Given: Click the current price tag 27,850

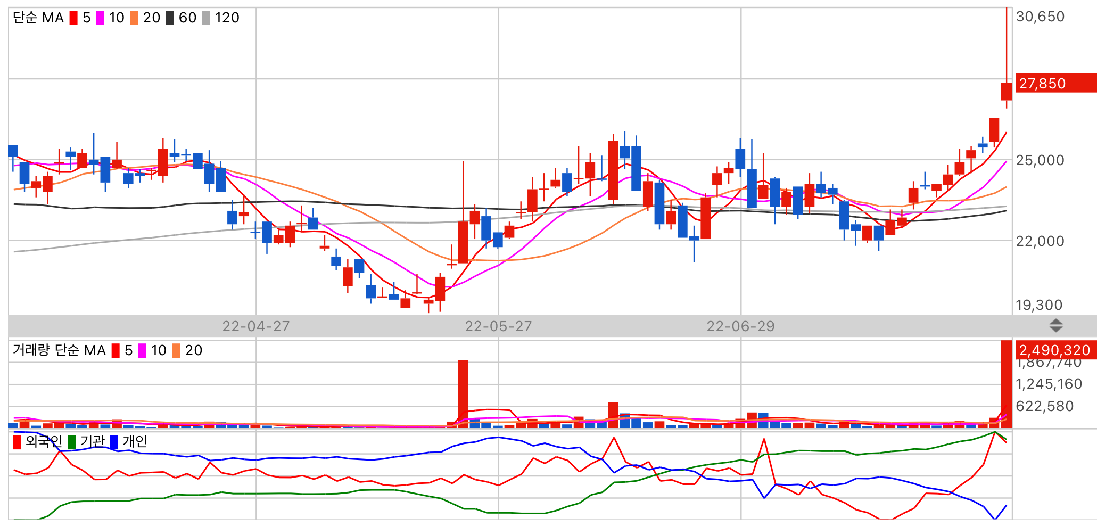Looking at the screenshot, I should (1056, 83).
